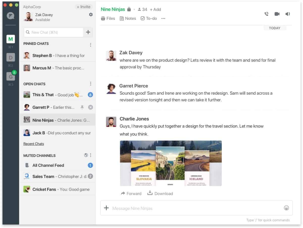Viewport: 303px width, 228px height.
Task: Open the Pinned Chats options menu
Action: click(x=91, y=45)
